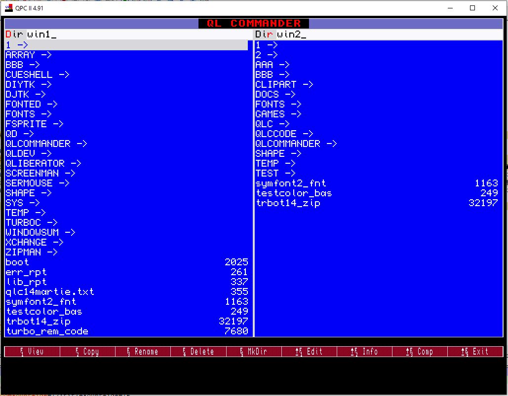The width and height of the screenshot is (508, 396).
Task: Maximize the QPC II window
Action: click(x=472, y=8)
